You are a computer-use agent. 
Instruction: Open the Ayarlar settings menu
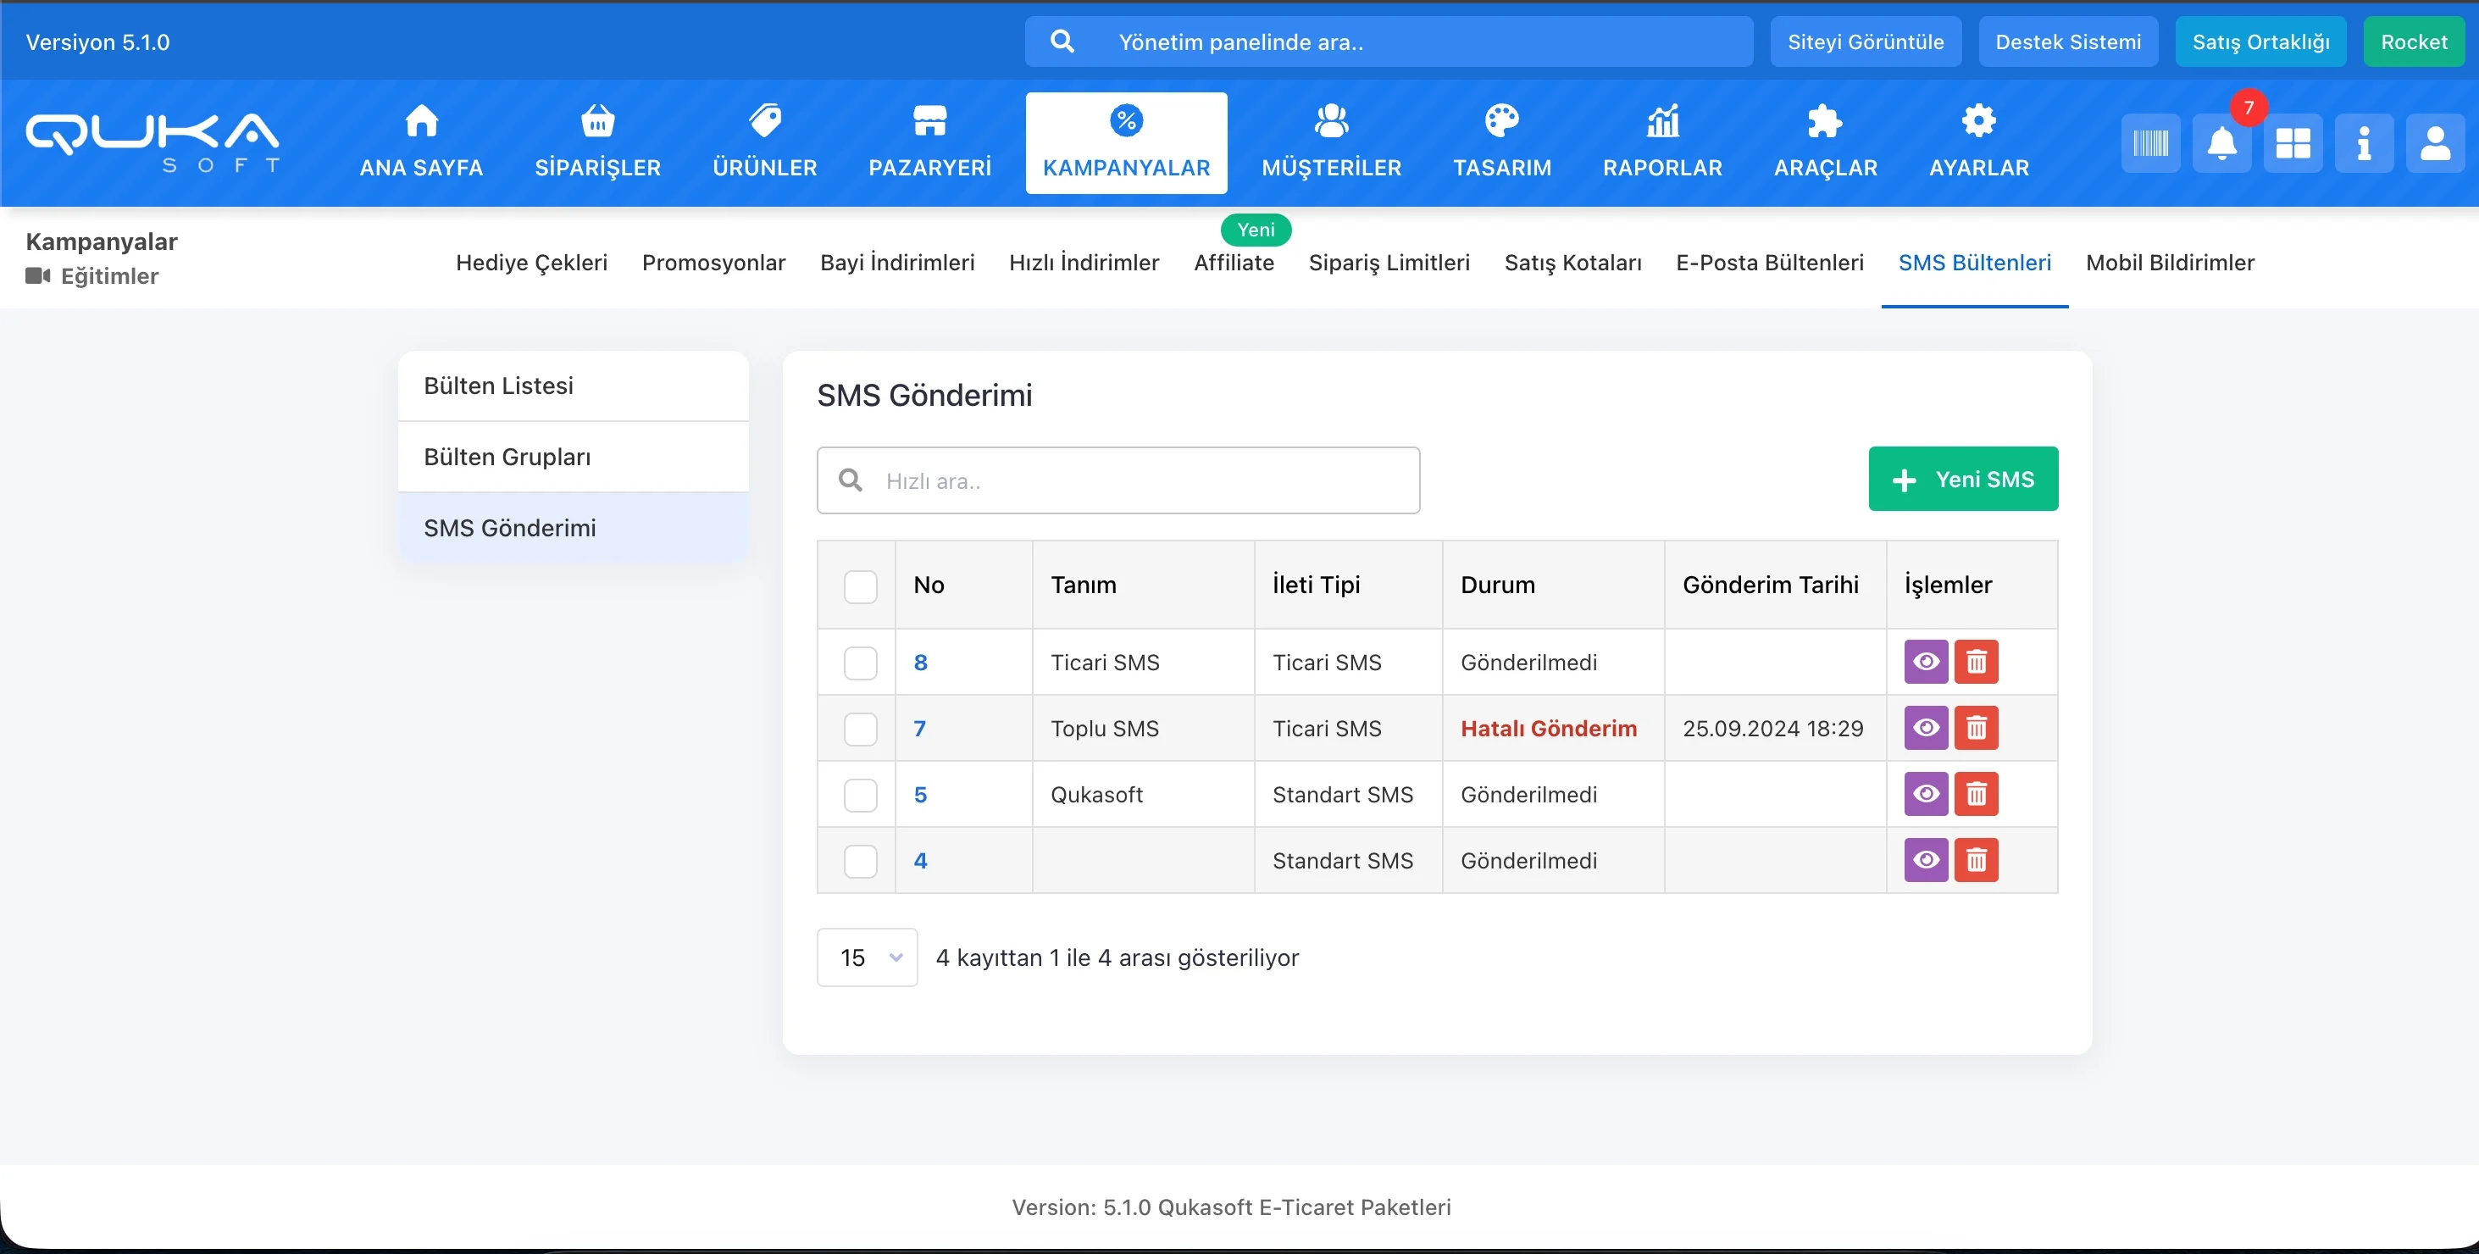pyautogui.click(x=1978, y=141)
